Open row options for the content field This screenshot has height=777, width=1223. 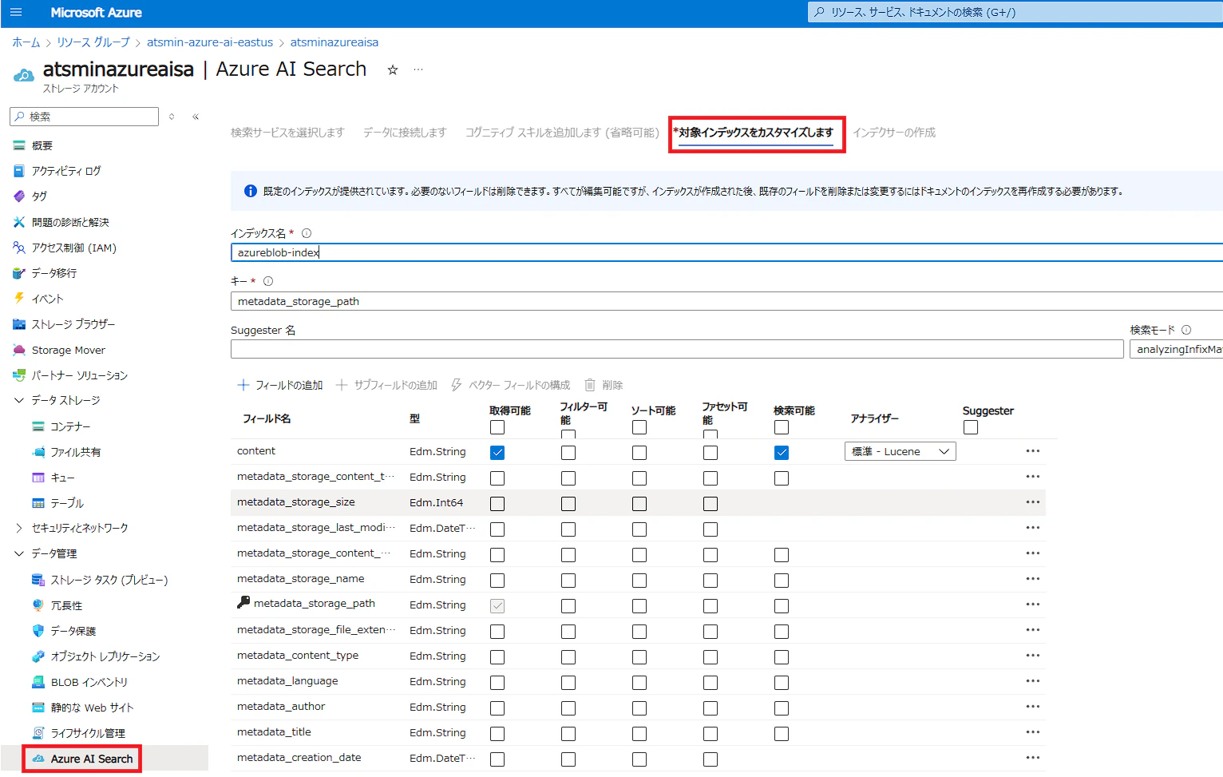pyautogui.click(x=1033, y=451)
